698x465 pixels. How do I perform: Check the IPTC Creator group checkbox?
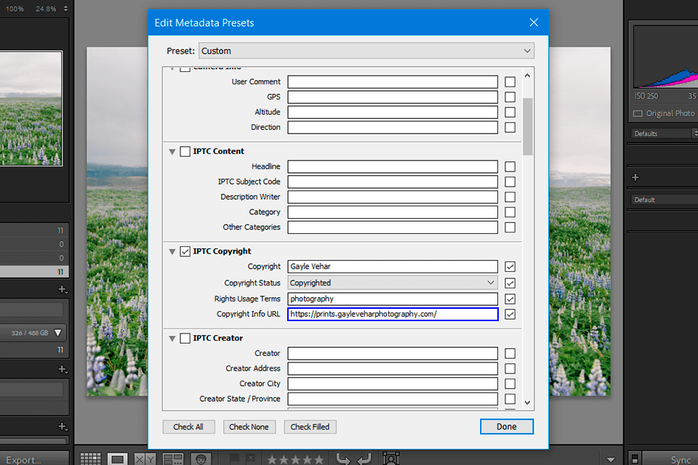pyautogui.click(x=185, y=338)
